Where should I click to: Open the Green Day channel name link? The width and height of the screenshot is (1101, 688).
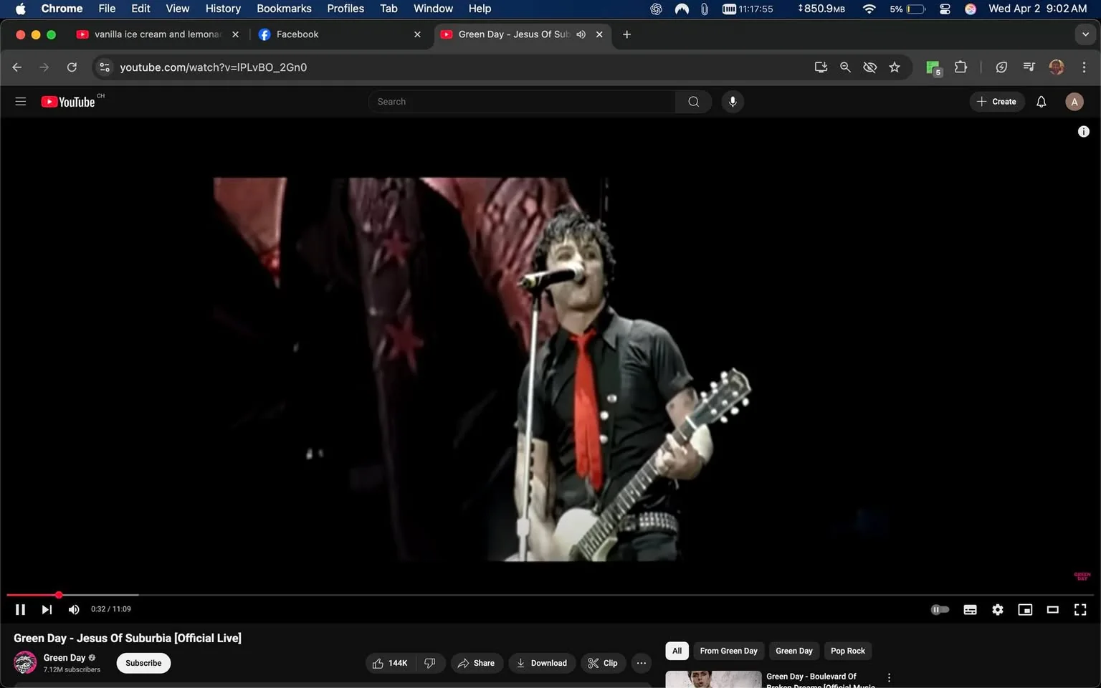click(65, 658)
